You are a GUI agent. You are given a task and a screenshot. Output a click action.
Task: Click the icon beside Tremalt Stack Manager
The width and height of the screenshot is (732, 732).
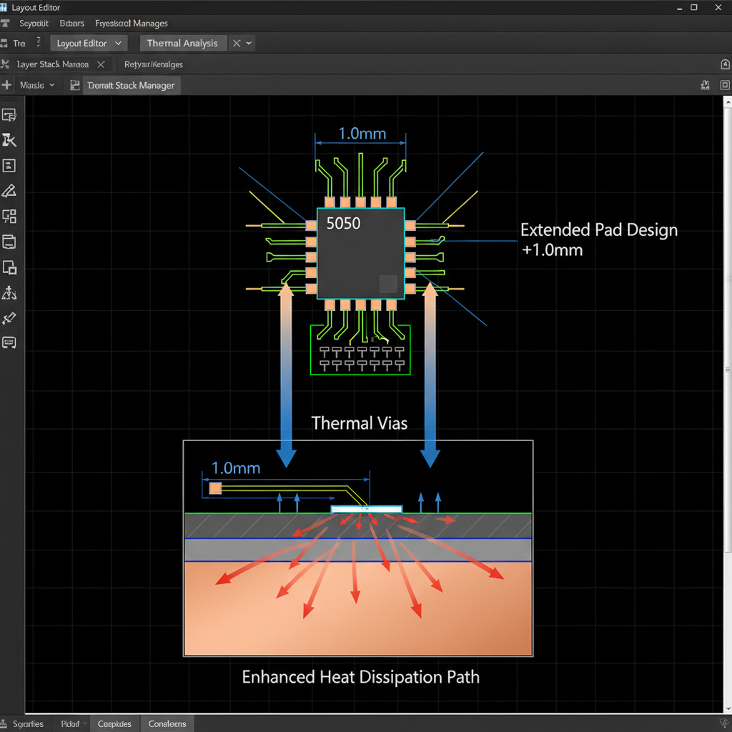[74, 85]
